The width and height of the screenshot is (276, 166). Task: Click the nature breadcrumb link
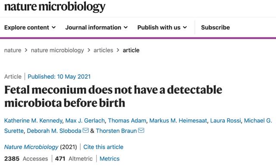point(13,50)
